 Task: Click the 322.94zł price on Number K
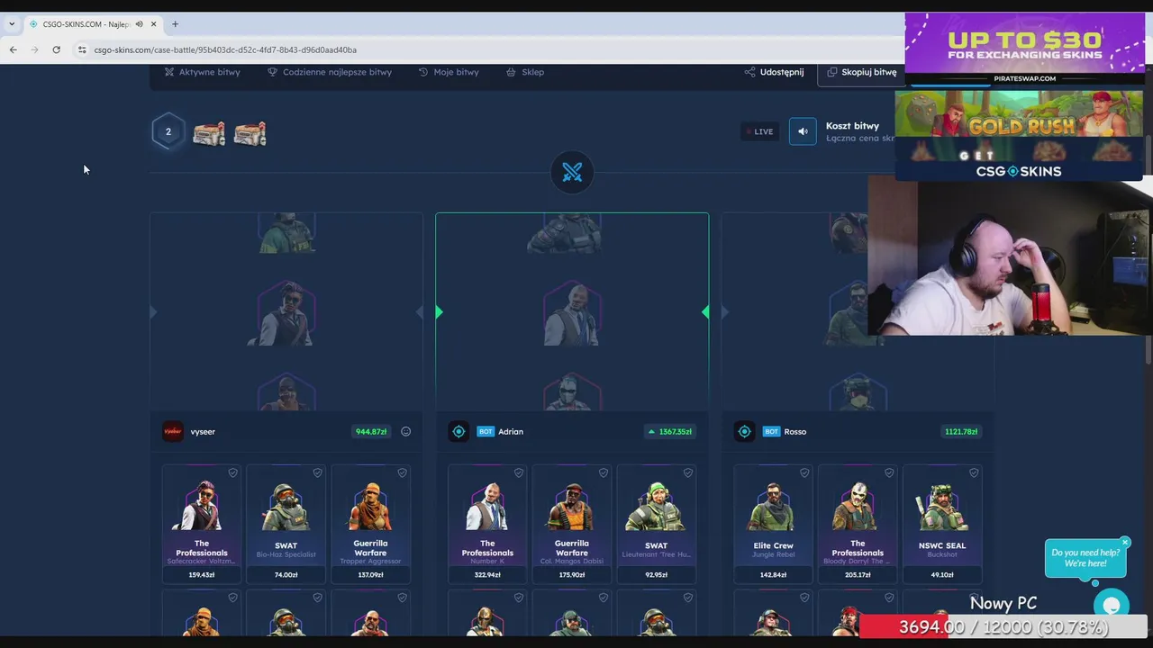(487, 575)
